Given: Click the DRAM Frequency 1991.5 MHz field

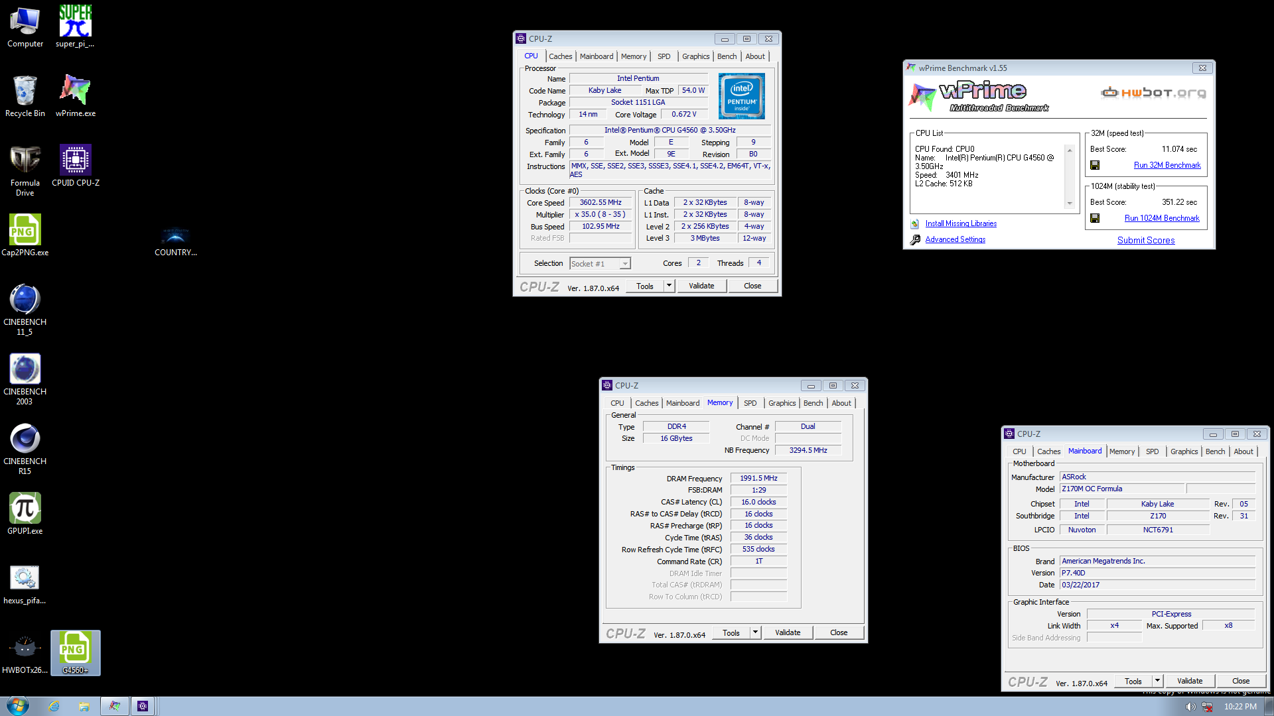Looking at the screenshot, I should tap(758, 478).
